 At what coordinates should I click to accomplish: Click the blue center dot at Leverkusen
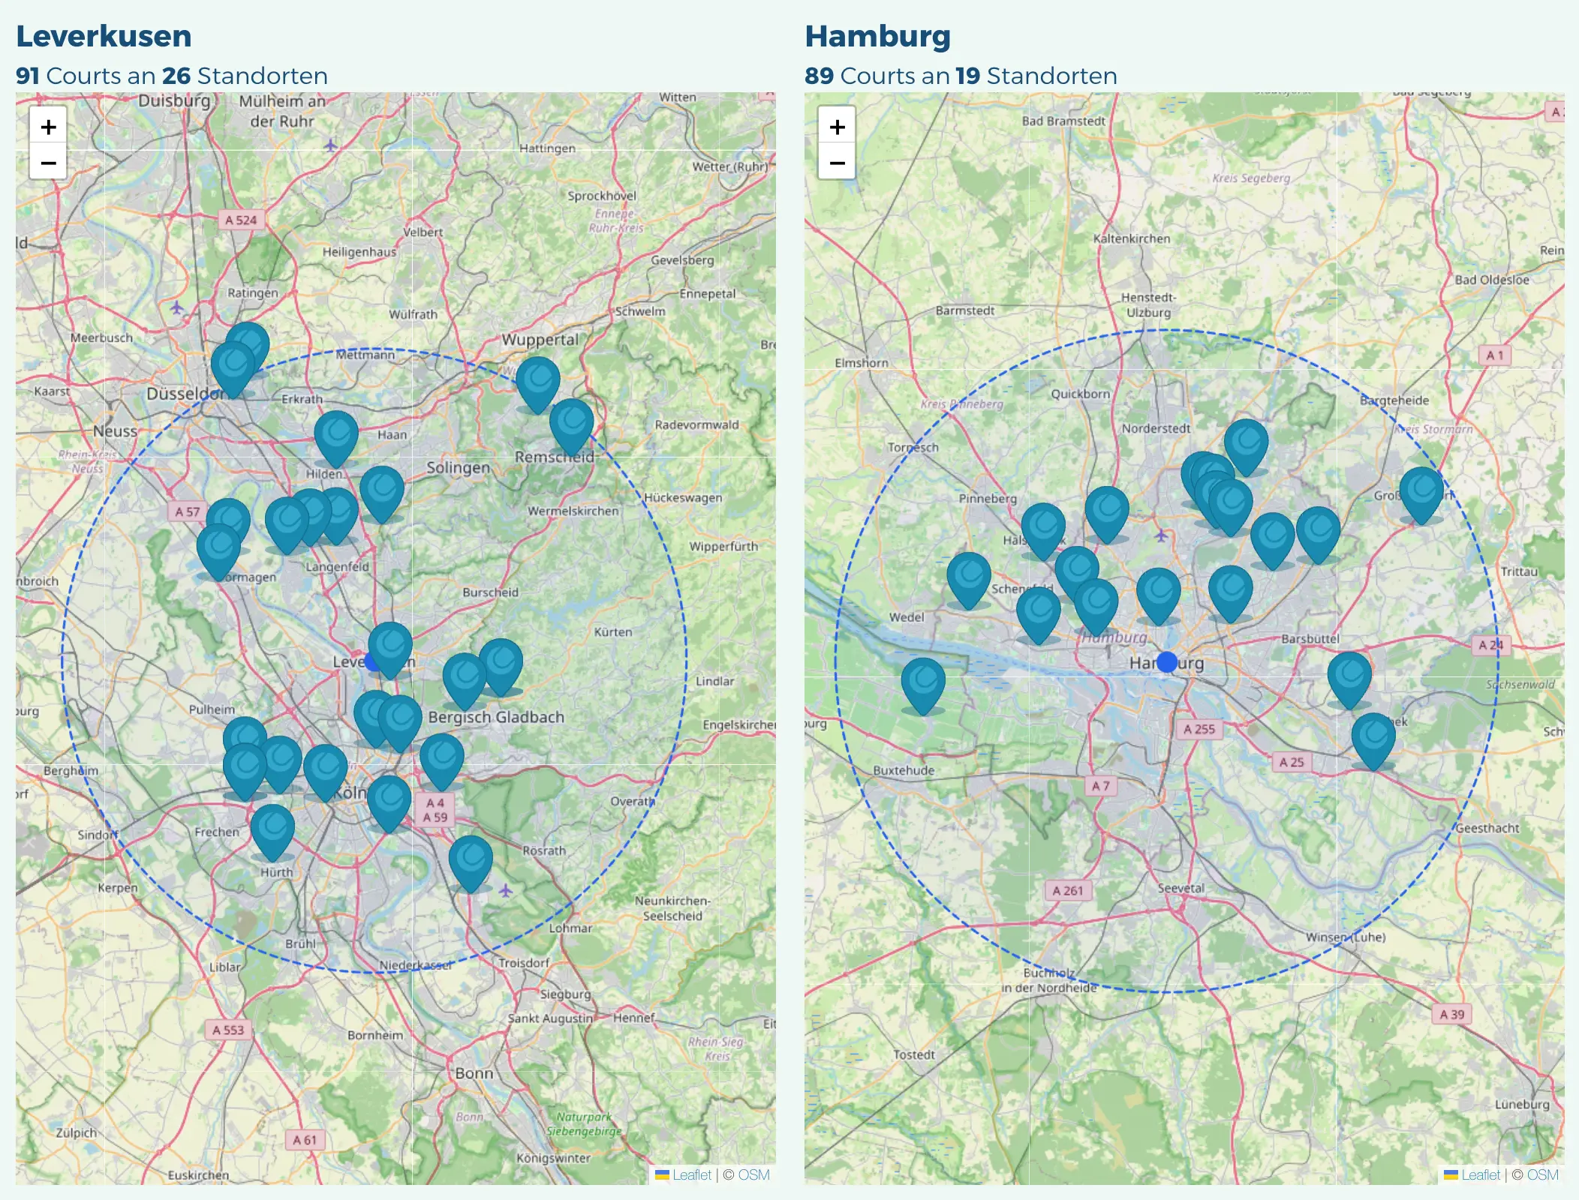pos(369,662)
